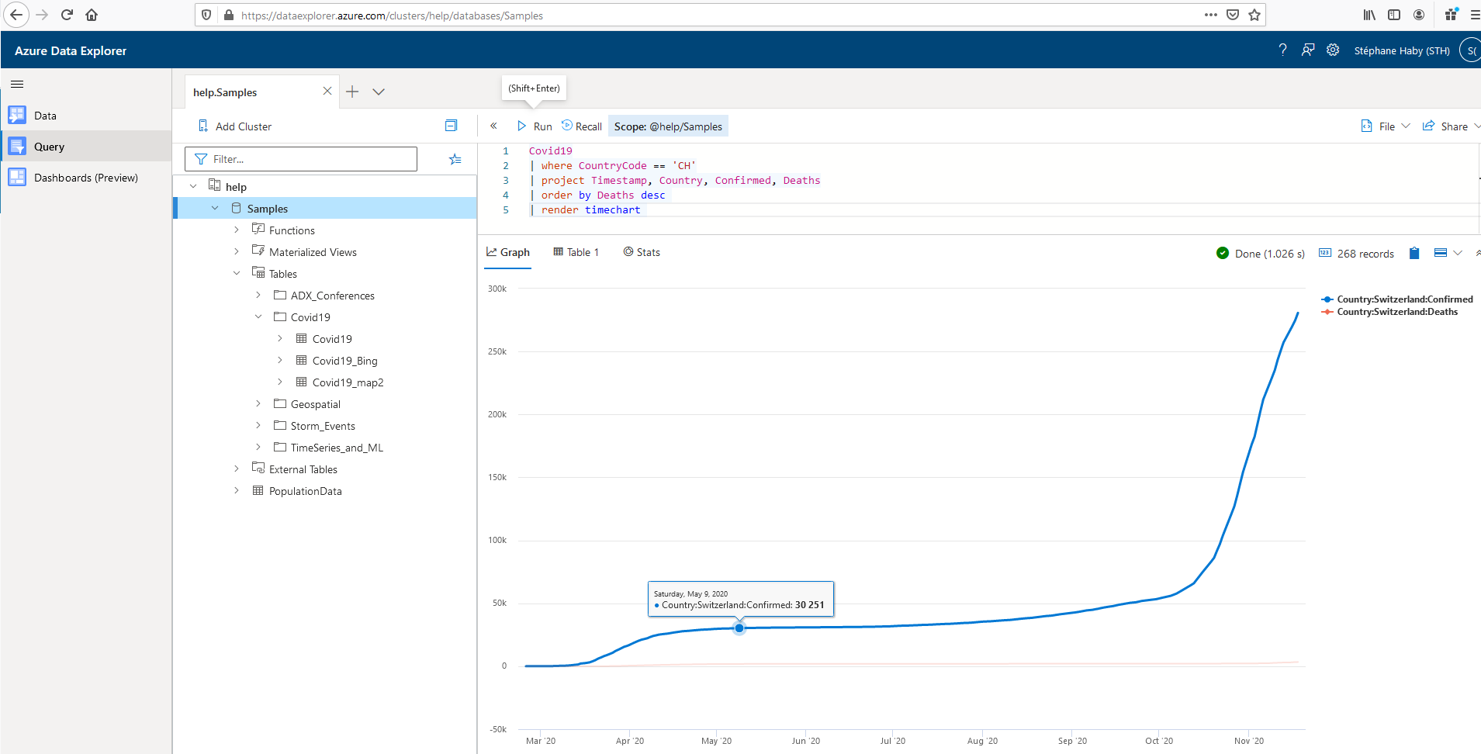Collapse the panel with double chevron
The width and height of the screenshot is (1481, 754).
tap(493, 126)
